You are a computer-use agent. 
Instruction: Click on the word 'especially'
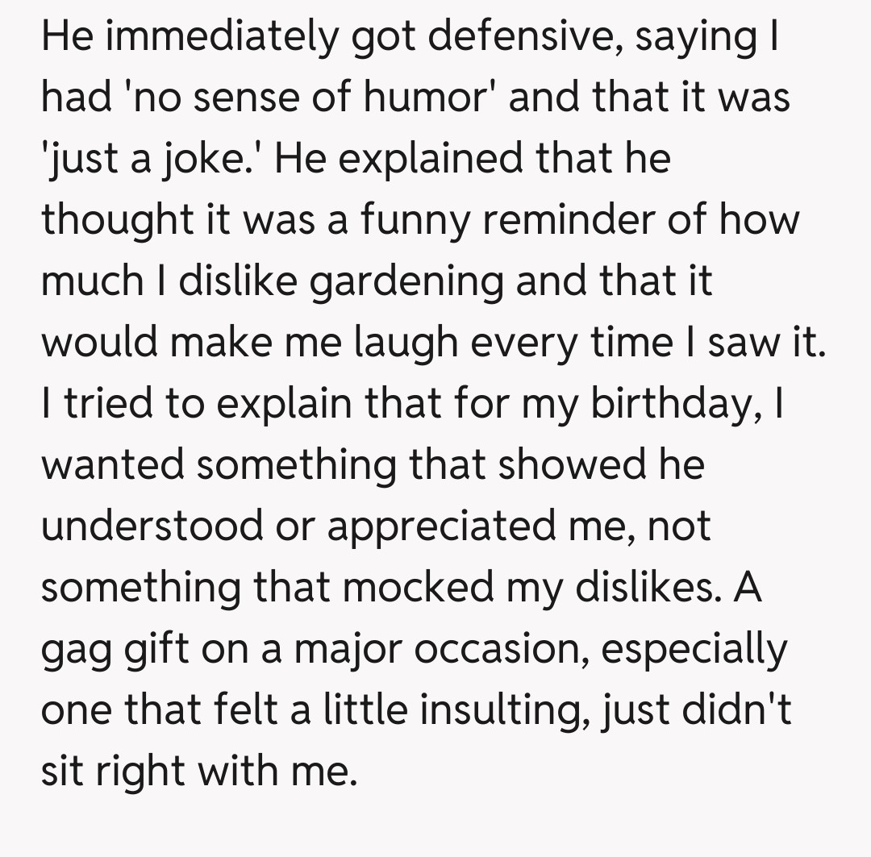pos(694,648)
